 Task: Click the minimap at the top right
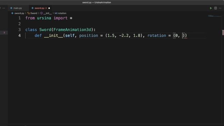tap(214, 16)
